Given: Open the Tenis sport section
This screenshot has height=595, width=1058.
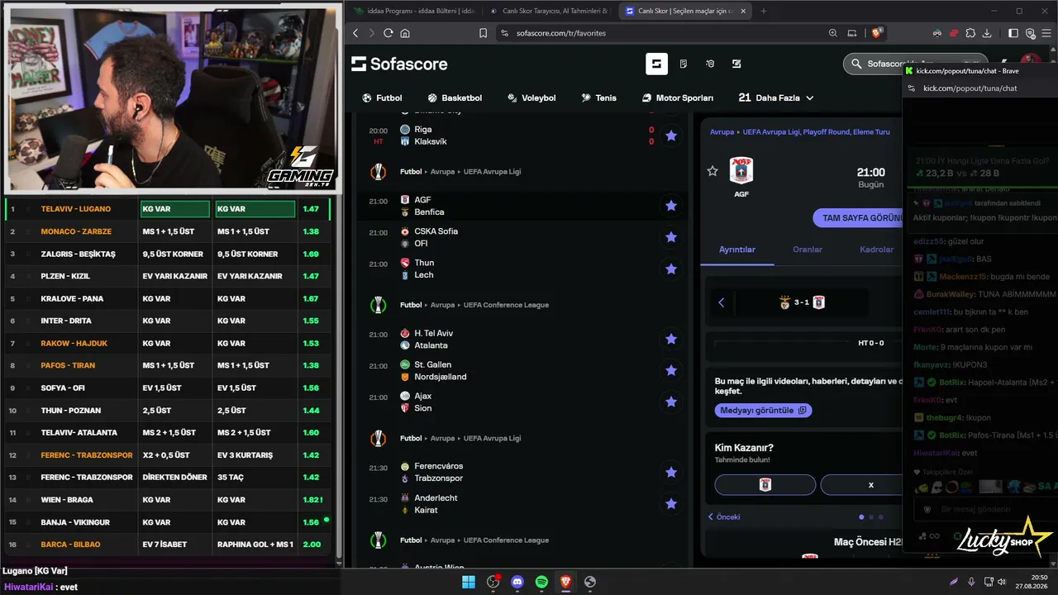Looking at the screenshot, I should click(598, 98).
